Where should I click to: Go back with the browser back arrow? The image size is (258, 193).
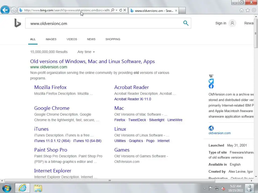tap(5, 10)
